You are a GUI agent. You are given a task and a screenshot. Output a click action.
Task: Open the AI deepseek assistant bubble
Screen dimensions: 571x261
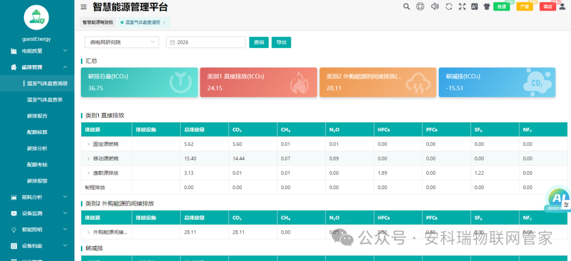[558, 198]
